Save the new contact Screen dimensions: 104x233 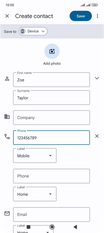(x=81, y=16)
